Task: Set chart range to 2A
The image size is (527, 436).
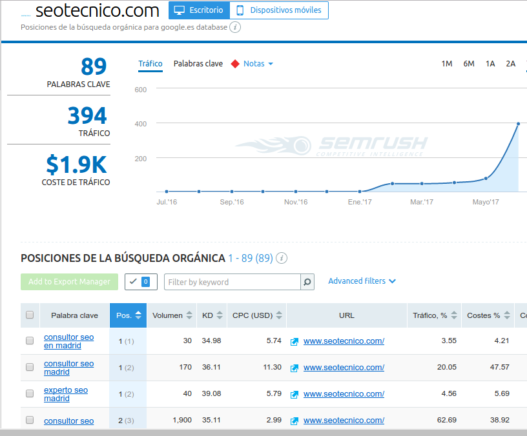Action: pyautogui.click(x=510, y=64)
